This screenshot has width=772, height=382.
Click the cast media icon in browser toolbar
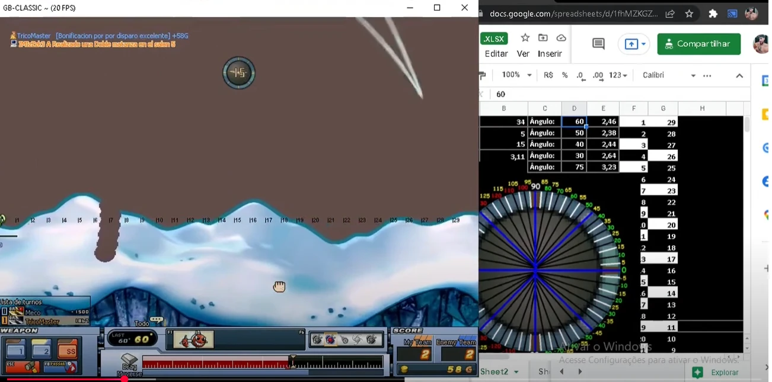pyautogui.click(x=732, y=14)
